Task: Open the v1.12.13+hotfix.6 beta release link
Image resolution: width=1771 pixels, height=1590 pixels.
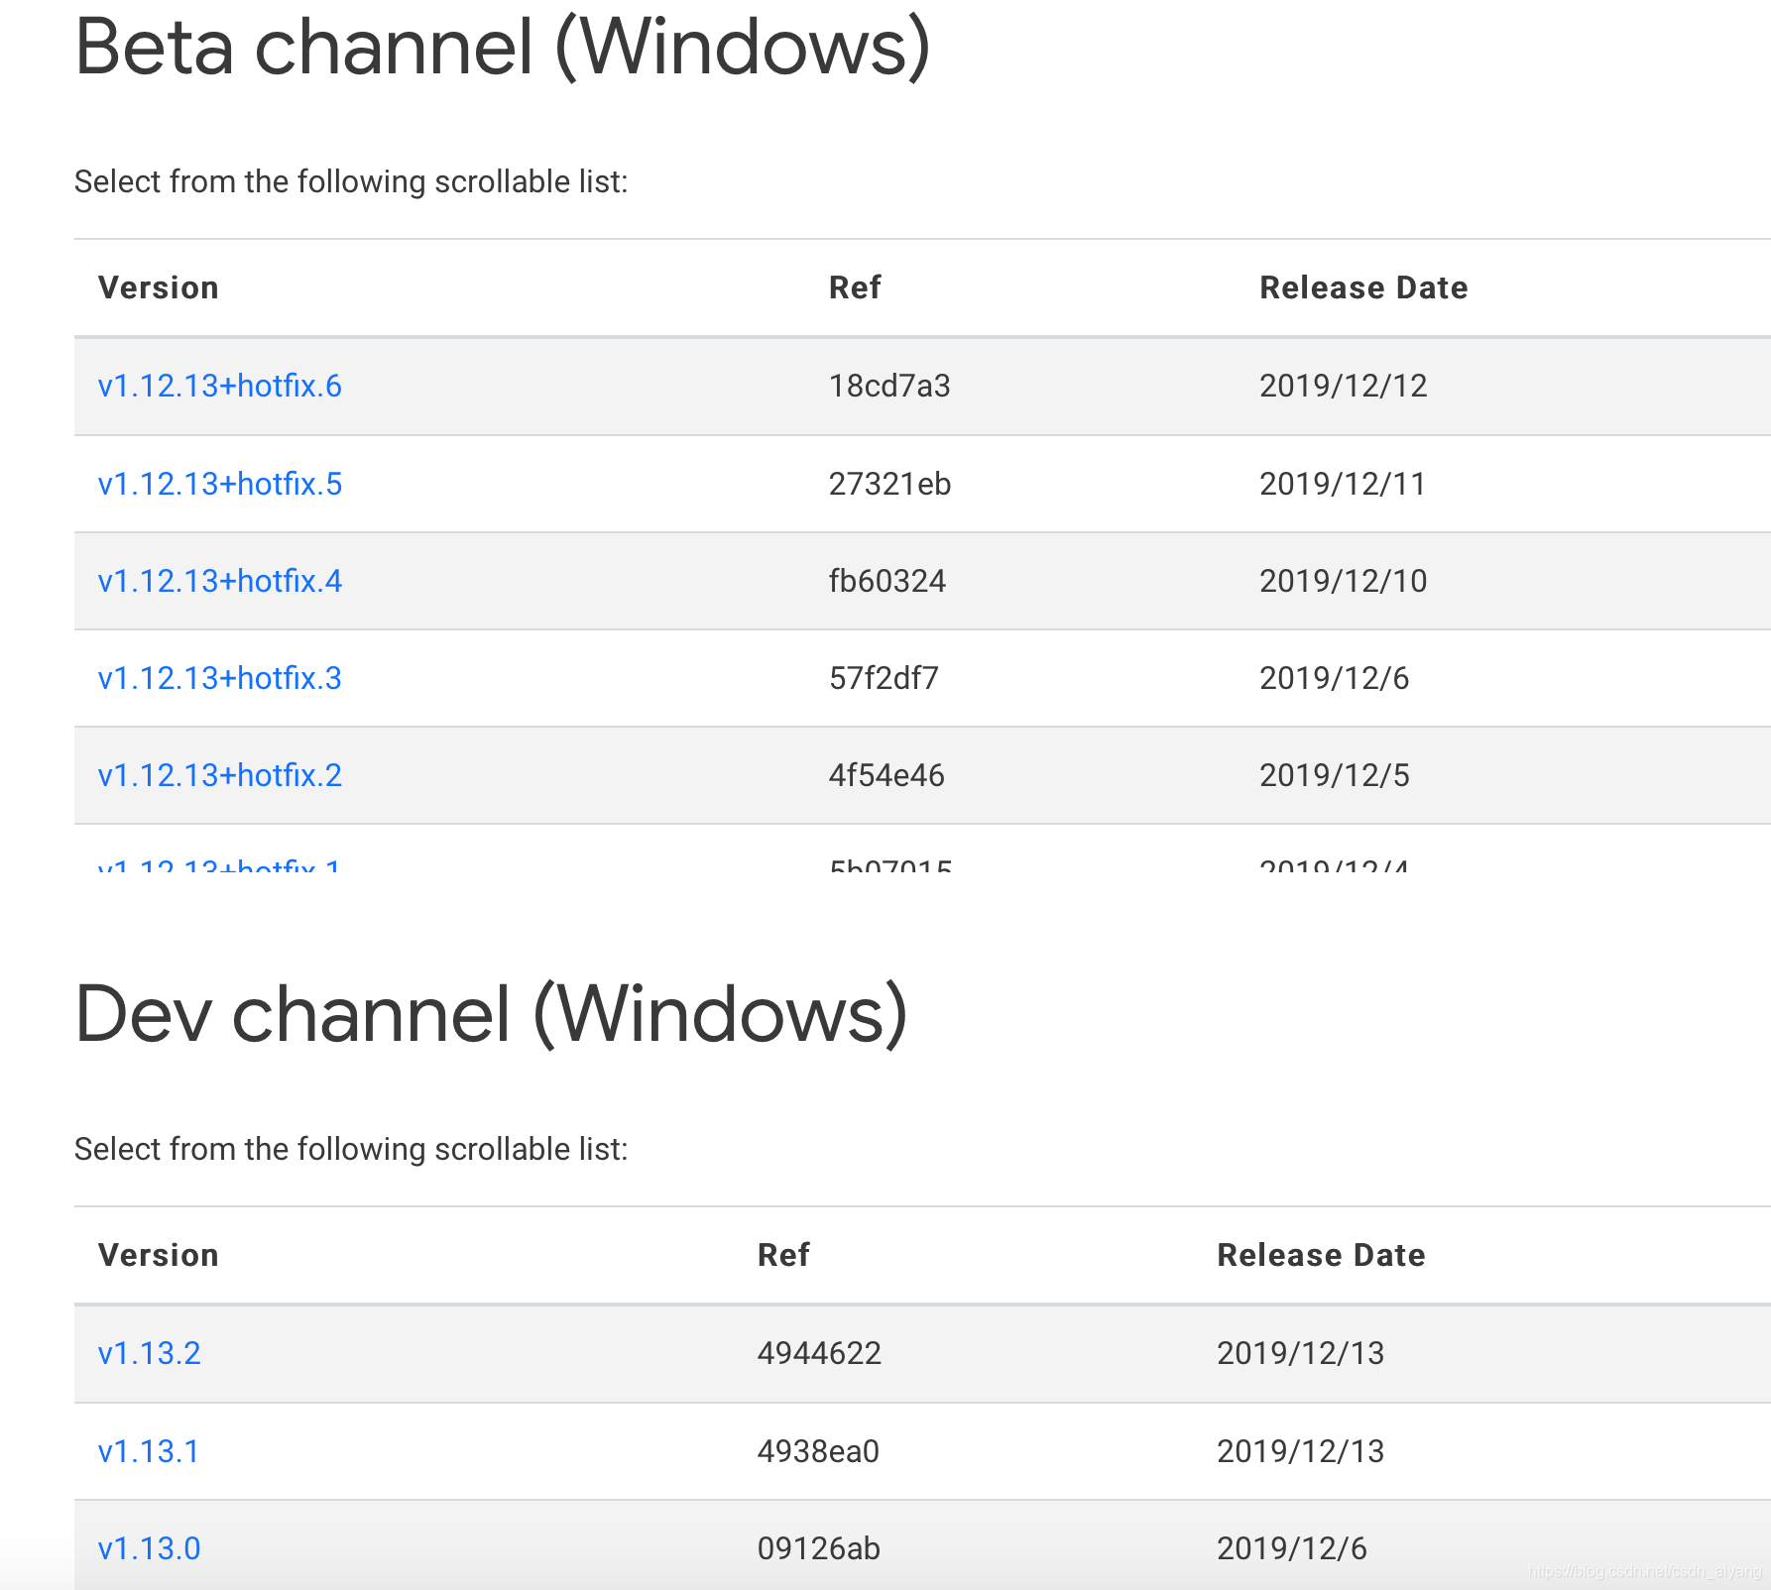Action: pos(219,386)
